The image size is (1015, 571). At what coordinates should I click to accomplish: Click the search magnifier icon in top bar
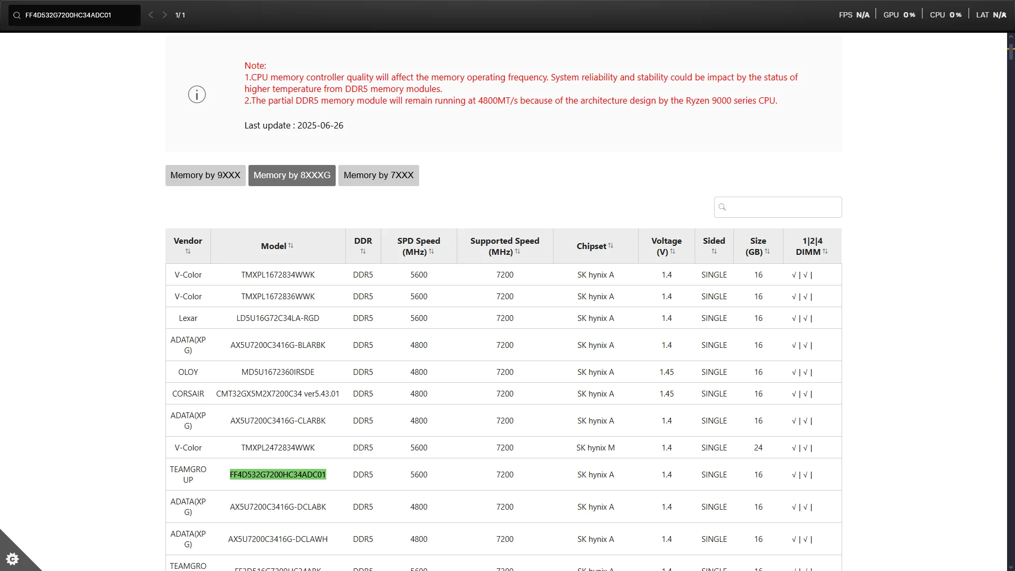(17, 15)
